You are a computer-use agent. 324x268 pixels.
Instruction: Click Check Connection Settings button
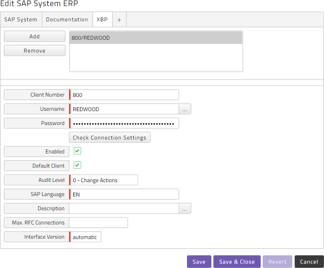pos(110,138)
